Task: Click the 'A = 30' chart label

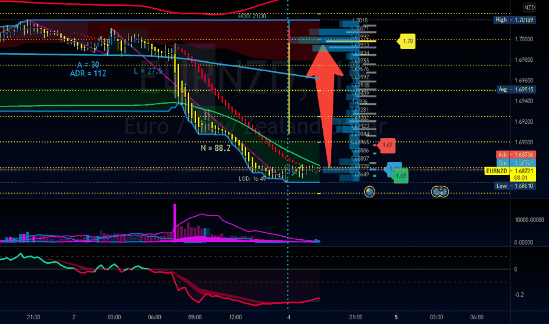Action: [x=88, y=65]
